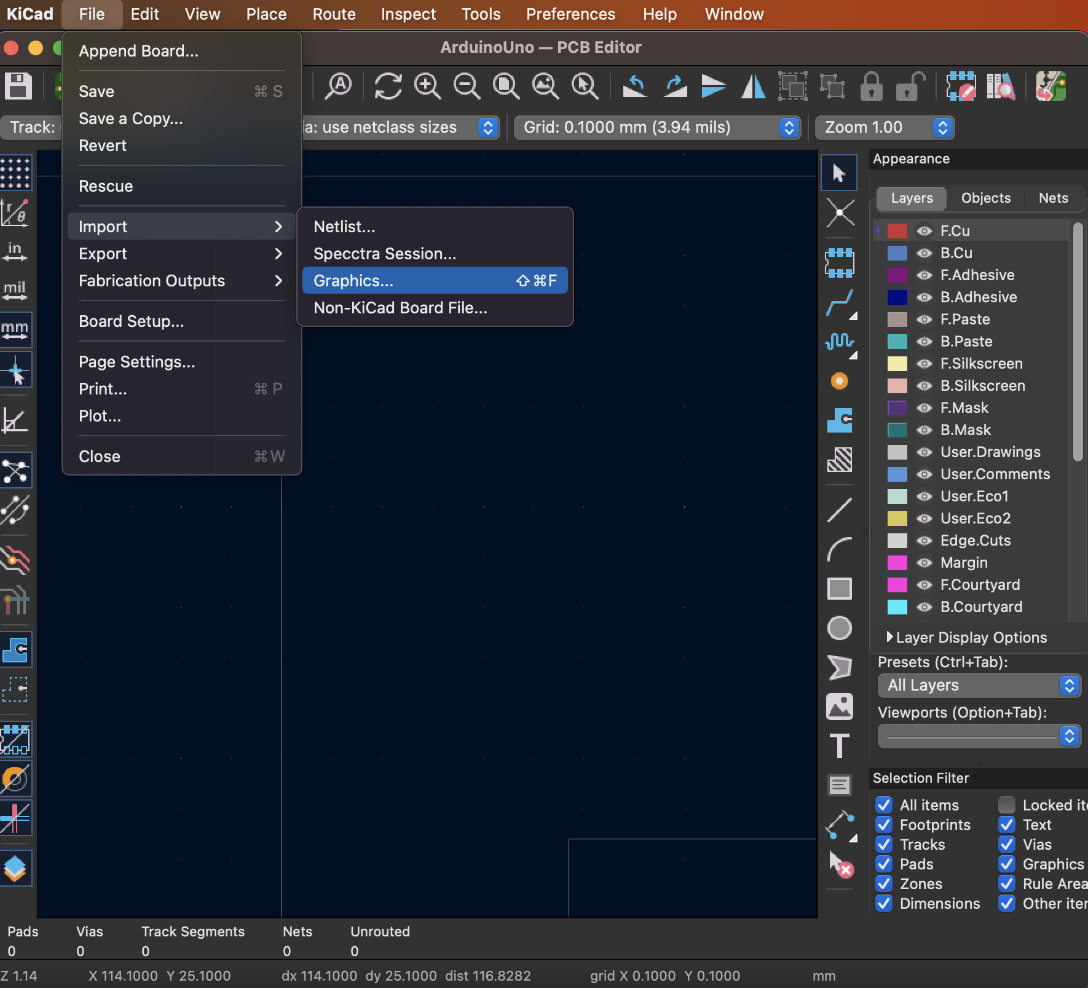This screenshot has height=988, width=1088.
Task: Mirror selection horizontally
Action: pos(753,86)
